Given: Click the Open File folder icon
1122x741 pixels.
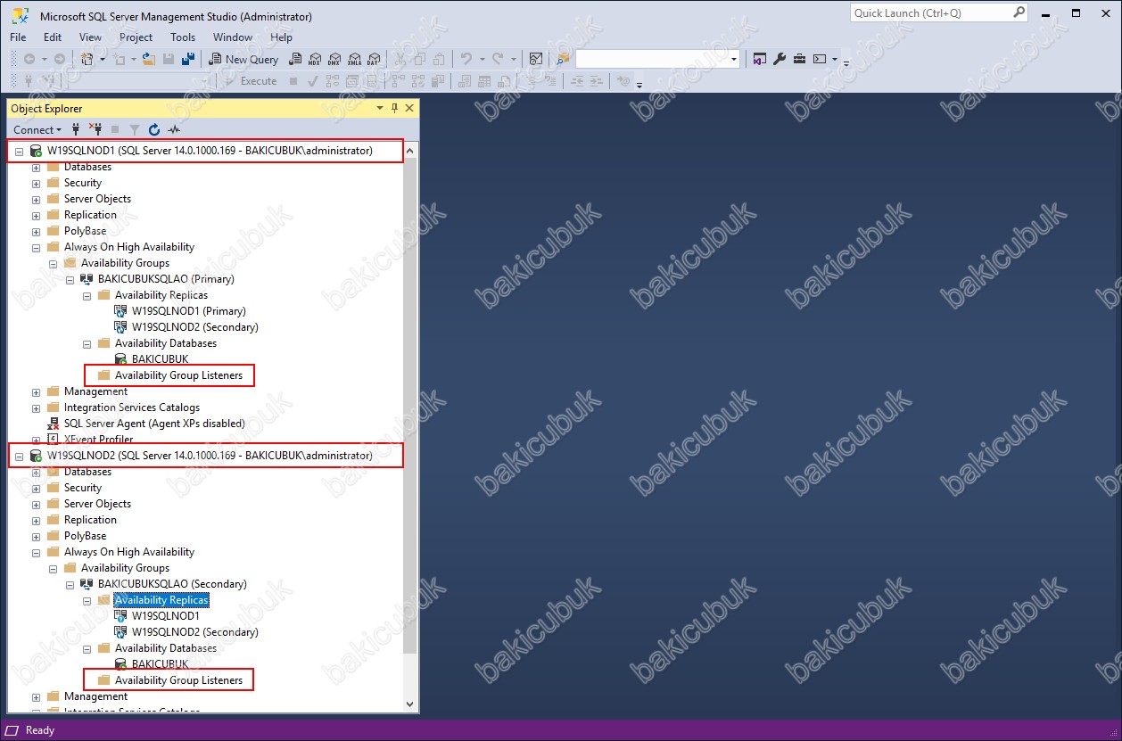Looking at the screenshot, I should pyautogui.click(x=148, y=59).
